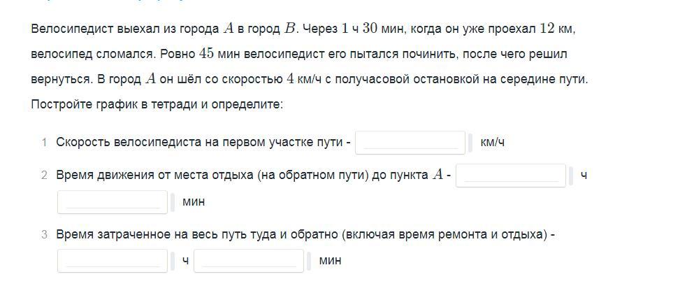The width and height of the screenshot is (687, 300).
Task: Click question number 3 marker
Action: [43, 235]
